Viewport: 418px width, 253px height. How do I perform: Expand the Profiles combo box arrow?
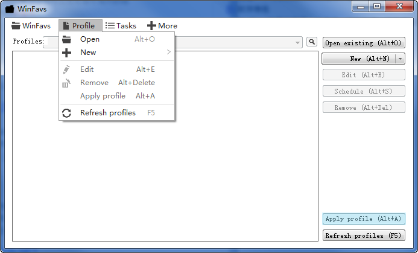(297, 42)
